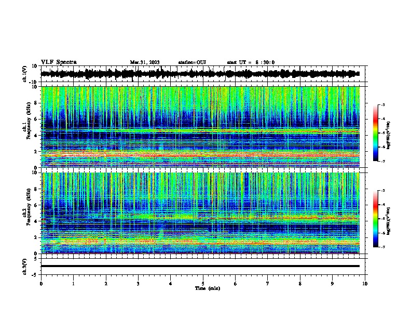Click the "6" kHz tick of ch.2 spectrogram
Viewport: 411px width, 318px height.
tap(36, 205)
